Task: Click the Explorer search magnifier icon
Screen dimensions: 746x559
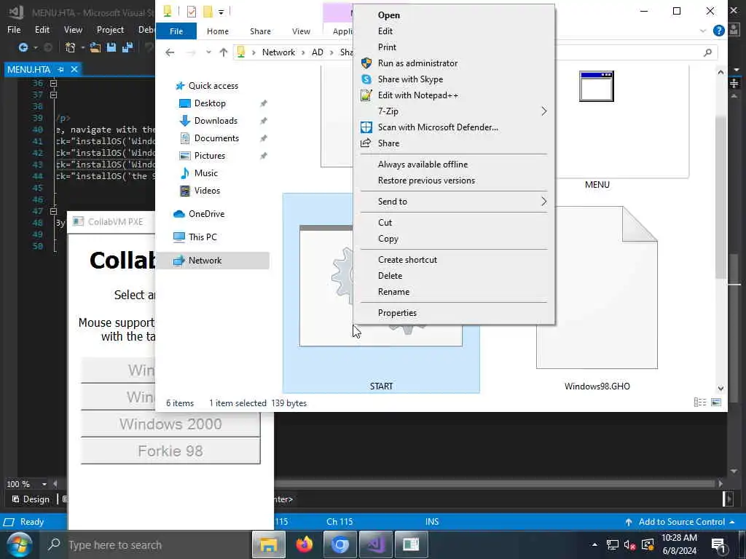Action: click(x=707, y=52)
